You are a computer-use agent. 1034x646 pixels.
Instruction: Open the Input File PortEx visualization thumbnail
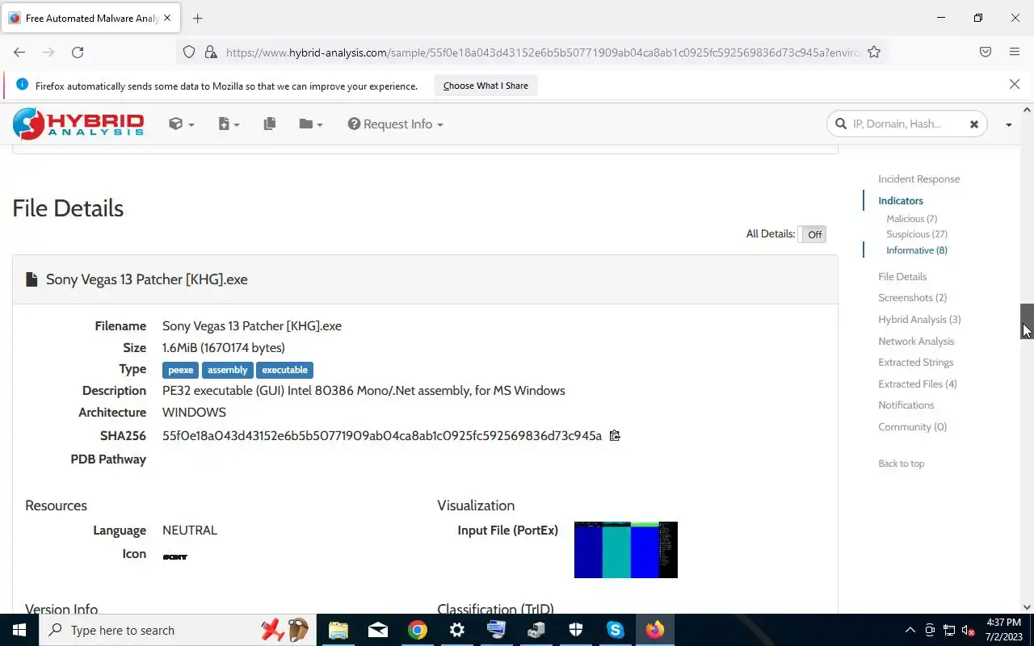tap(626, 550)
